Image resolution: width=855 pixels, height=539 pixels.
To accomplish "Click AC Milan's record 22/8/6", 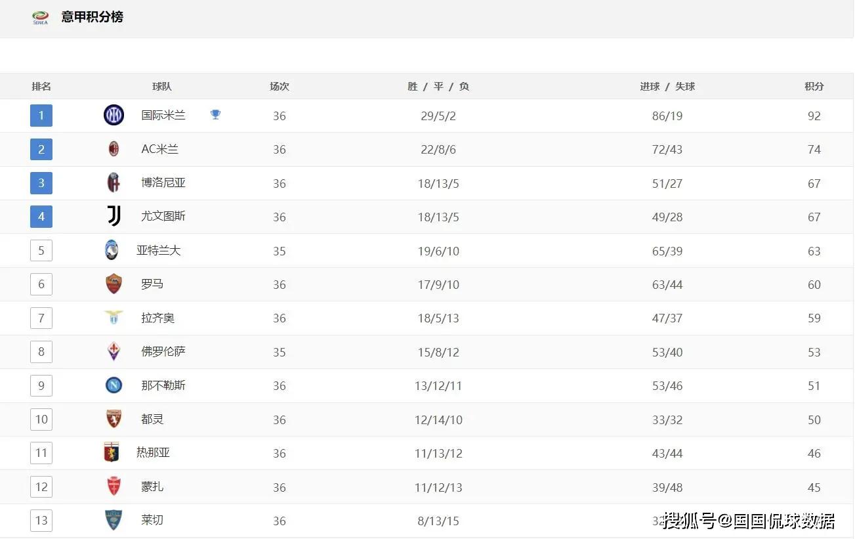I will tap(438, 150).
